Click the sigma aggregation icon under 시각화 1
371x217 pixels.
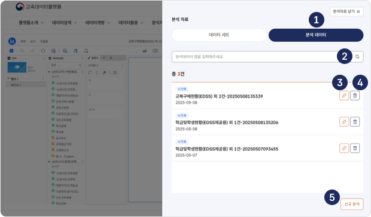point(97,72)
